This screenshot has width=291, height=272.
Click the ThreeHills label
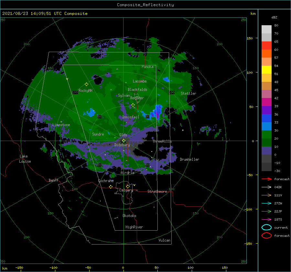pyautogui.click(x=162, y=141)
